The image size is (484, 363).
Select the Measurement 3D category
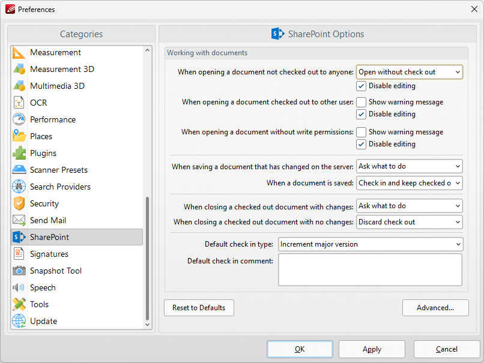coord(77,69)
